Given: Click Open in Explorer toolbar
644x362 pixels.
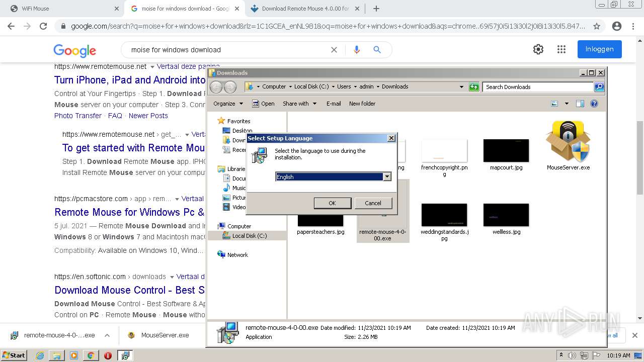Looking at the screenshot, I should (x=263, y=104).
